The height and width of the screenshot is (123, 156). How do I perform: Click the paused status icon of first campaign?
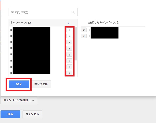pos(11,30)
